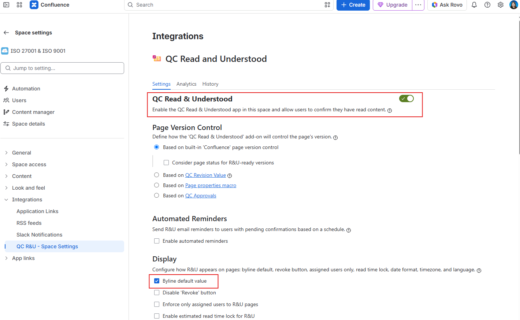Follow the QC Revision Value link
This screenshot has width=520, height=320.
click(205, 175)
